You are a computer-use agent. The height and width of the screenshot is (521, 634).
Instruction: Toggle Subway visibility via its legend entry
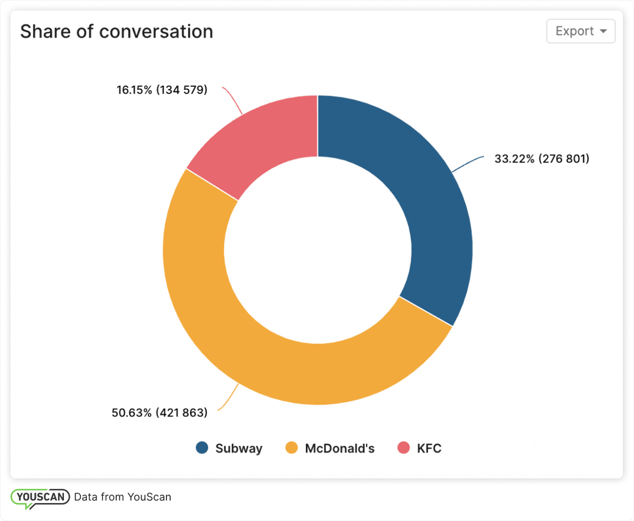click(229, 448)
